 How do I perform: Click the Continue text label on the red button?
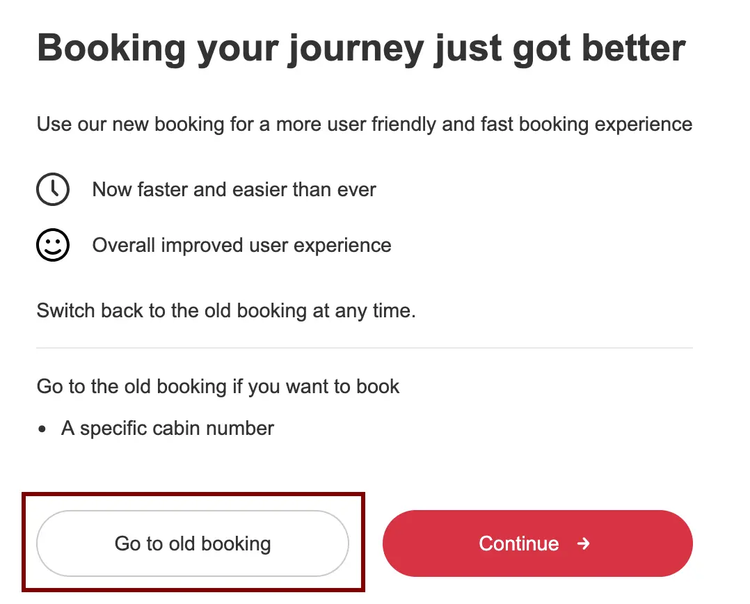[x=518, y=543]
